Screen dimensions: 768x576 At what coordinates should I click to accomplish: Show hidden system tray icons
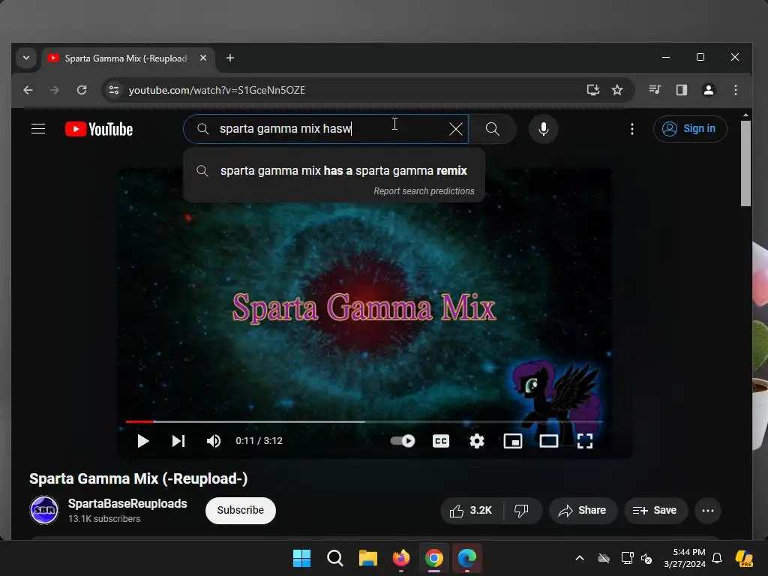pos(580,558)
